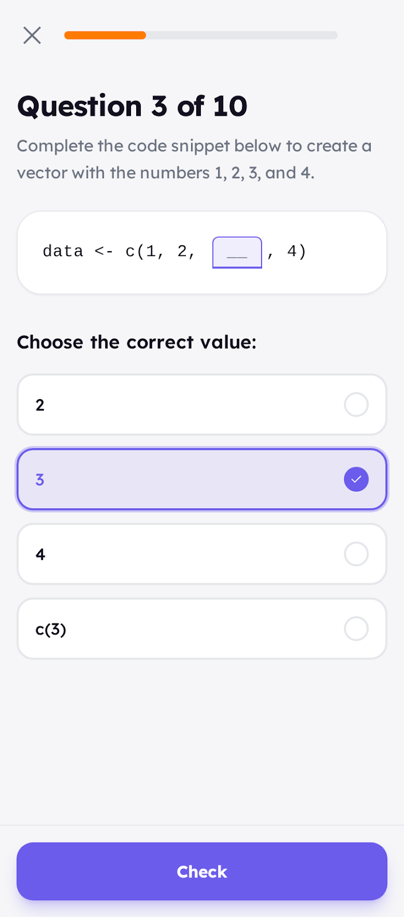
Task: Tap the circular radio icon beside option 2
Action: tap(356, 405)
